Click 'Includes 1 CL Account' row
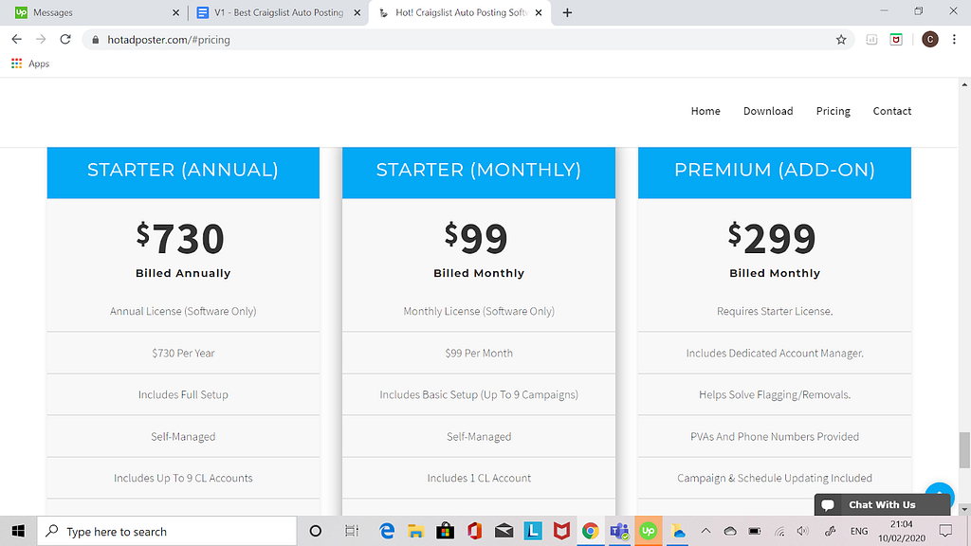The height and width of the screenshot is (546, 971). click(x=479, y=478)
